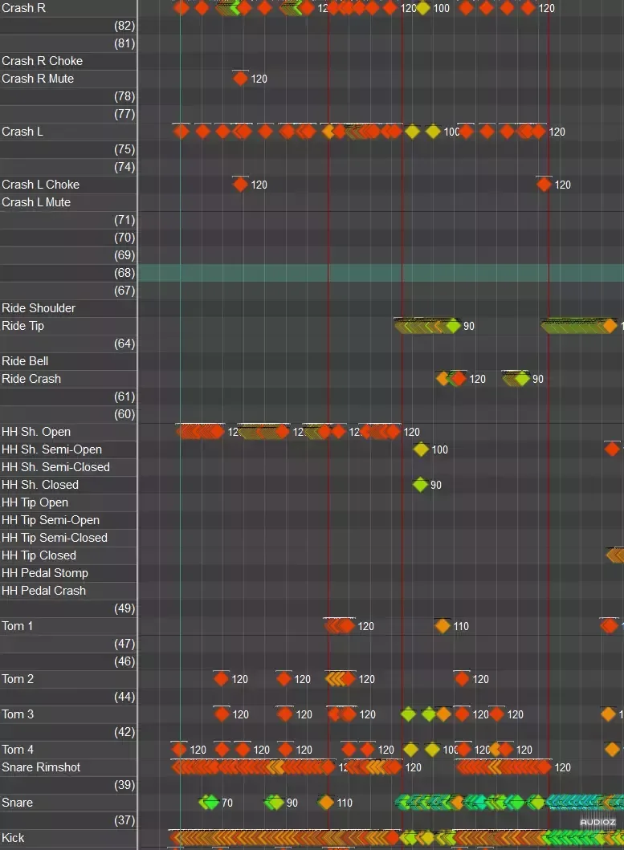Click the unnamed (42) note row label
The height and width of the screenshot is (850, 624).
(x=124, y=732)
